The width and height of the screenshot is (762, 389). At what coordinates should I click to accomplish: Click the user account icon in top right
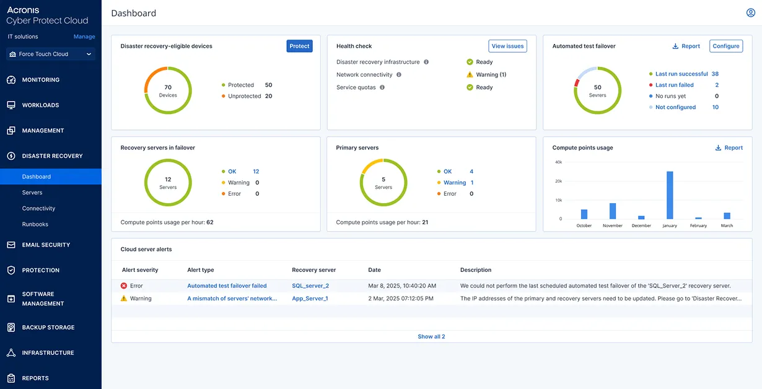751,13
